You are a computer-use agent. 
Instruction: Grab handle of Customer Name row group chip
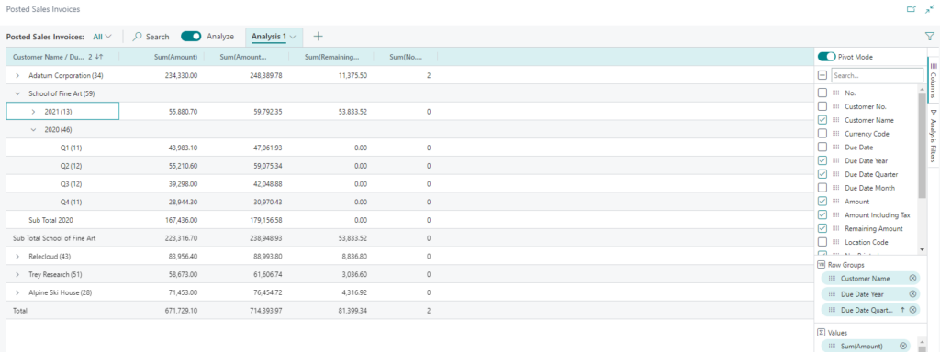[832, 279]
